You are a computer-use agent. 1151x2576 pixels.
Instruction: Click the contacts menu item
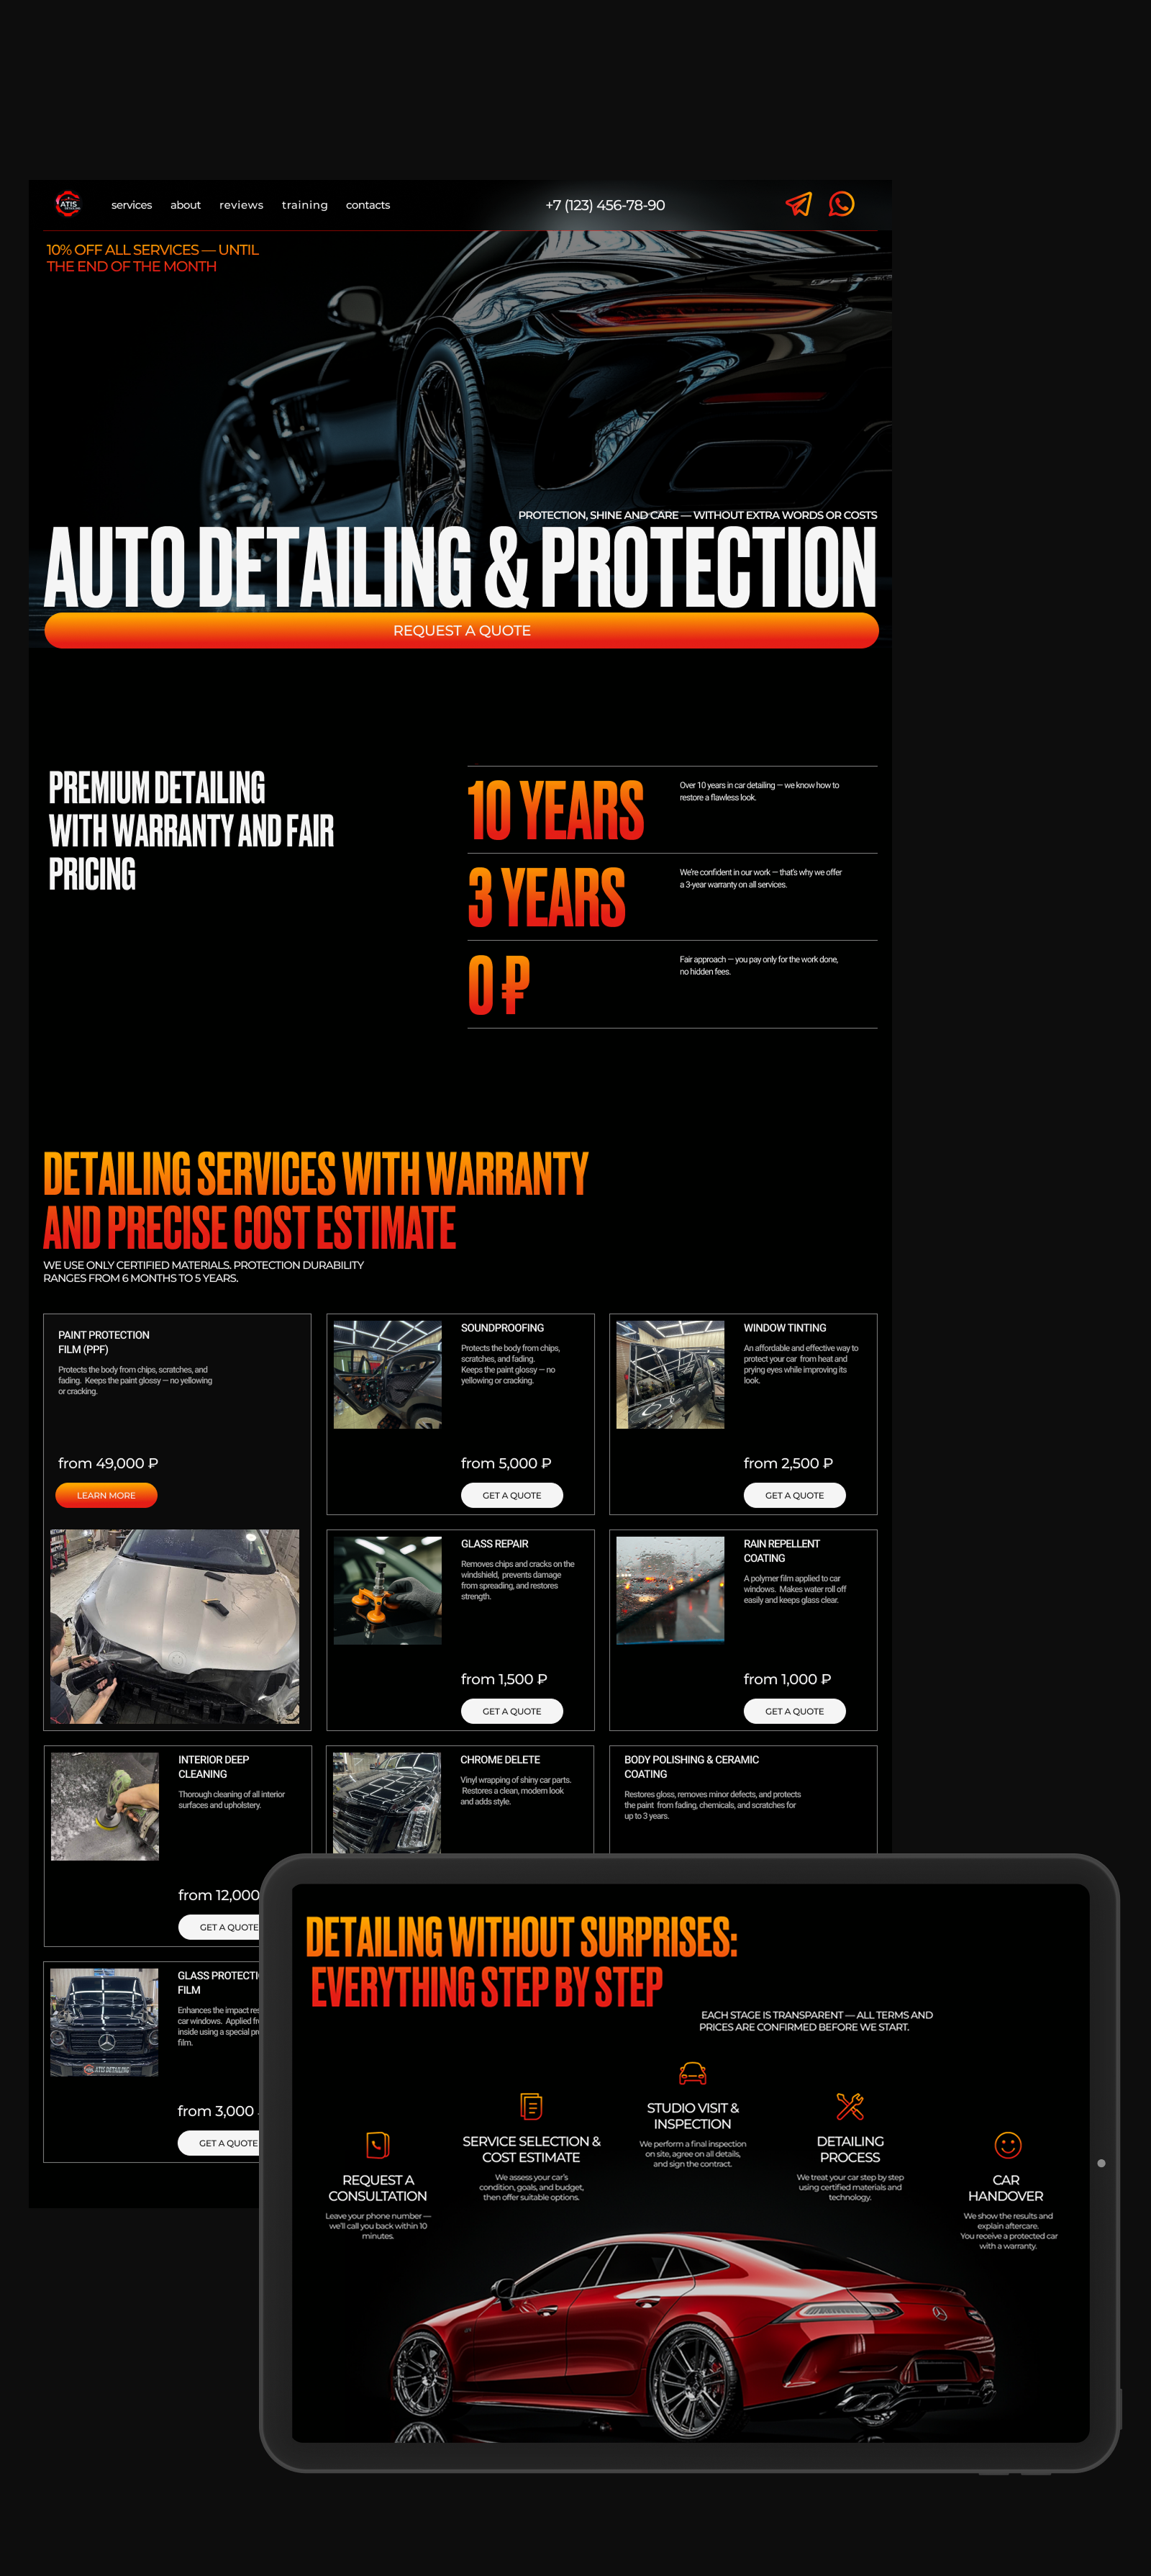[x=368, y=204]
